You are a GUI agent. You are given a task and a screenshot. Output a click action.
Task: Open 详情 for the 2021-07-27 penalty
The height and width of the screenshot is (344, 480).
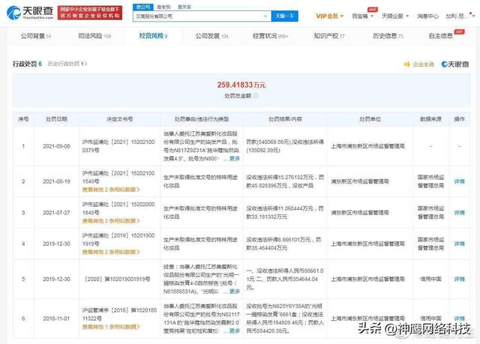click(459, 213)
